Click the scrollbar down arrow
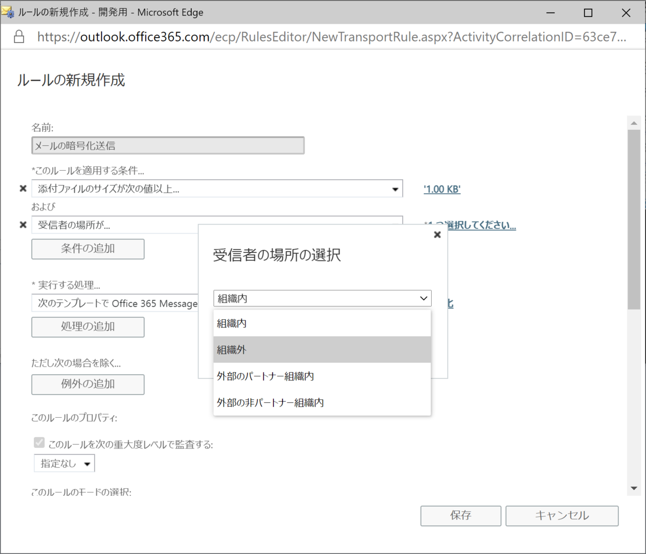This screenshot has height=554, width=646. pos(634,489)
